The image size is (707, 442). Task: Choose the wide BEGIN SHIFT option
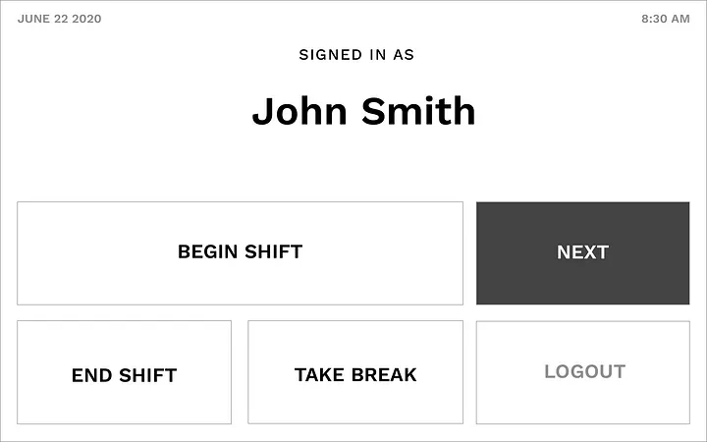(x=240, y=252)
